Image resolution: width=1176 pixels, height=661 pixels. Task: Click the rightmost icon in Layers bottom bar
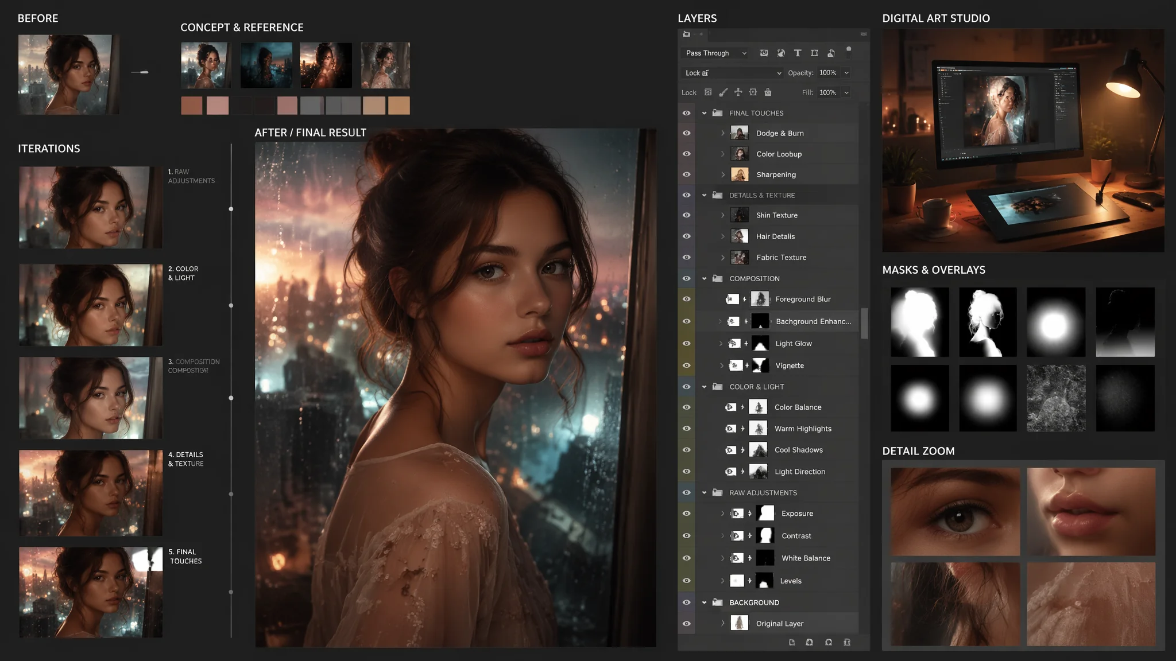[x=847, y=643]
